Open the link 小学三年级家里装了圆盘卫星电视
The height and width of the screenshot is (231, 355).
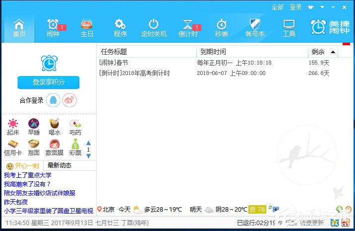(x=49, y=211)
